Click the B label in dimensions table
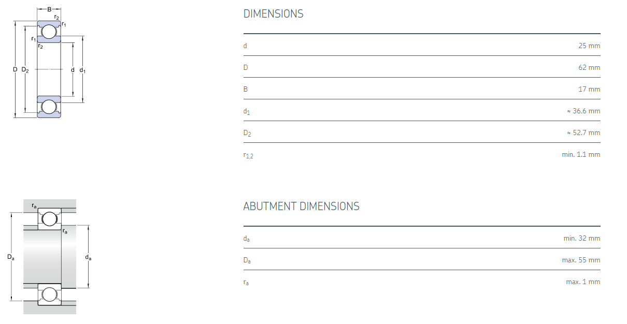Viewport: 627px width, 324px height. pyautogui.click(x=246, y=90)
